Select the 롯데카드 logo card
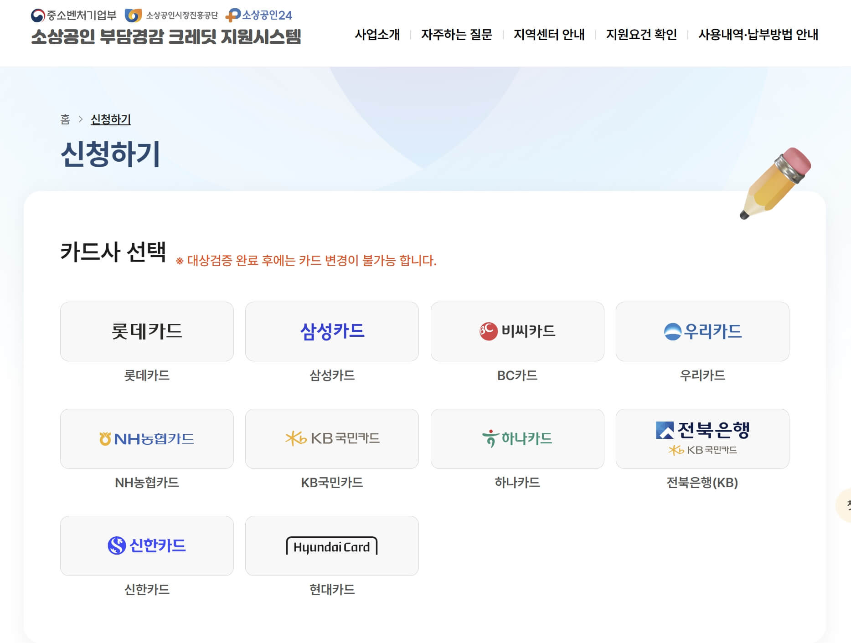The width and height of the screenshot is (851, 643). (147, 331)
